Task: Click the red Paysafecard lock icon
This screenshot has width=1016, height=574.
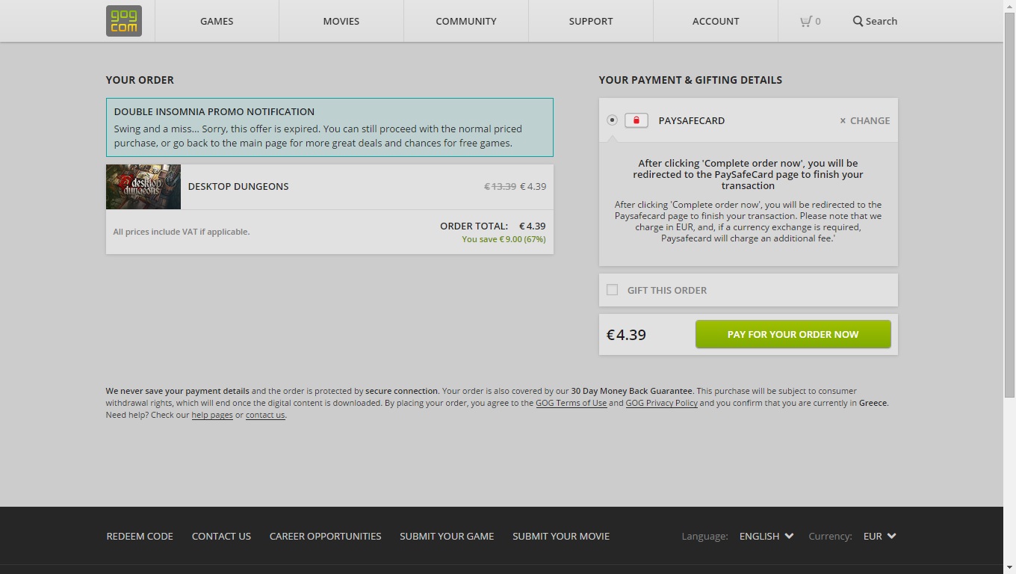Action: click(x=636, y=120)
